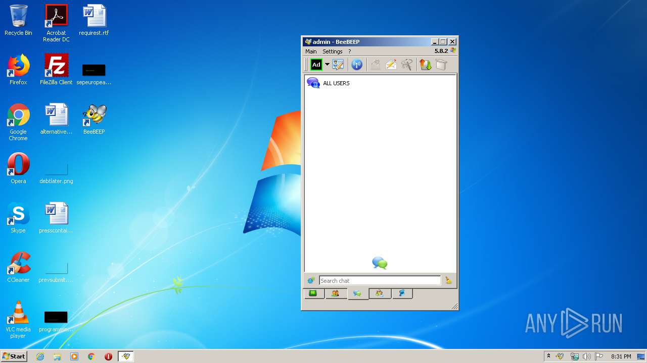Select the ALL USERS chat entry
The image size is (647, 363).
click(380, 83)
